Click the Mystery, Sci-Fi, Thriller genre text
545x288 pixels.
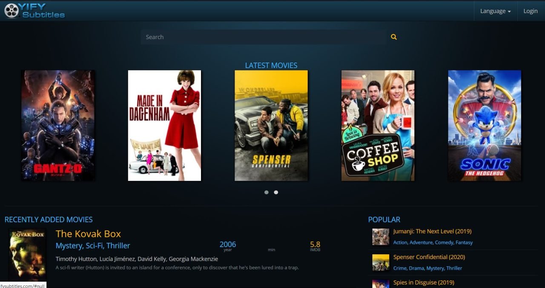[x=93, y=246]
